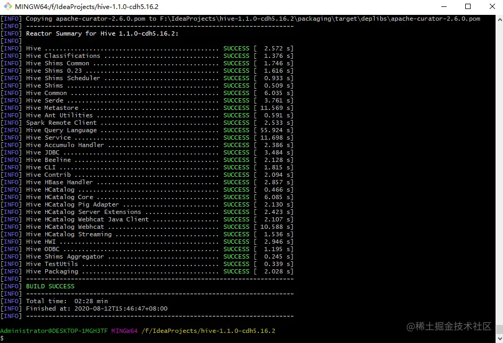Screen dimensions: 503x343
Task: Click the scrollbar up arrow
Action: (x=499, y=19)
